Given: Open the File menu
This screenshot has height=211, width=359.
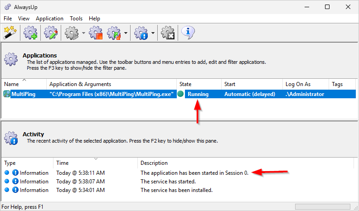Looking at the screenshot, I should click(x=8, y=19).
